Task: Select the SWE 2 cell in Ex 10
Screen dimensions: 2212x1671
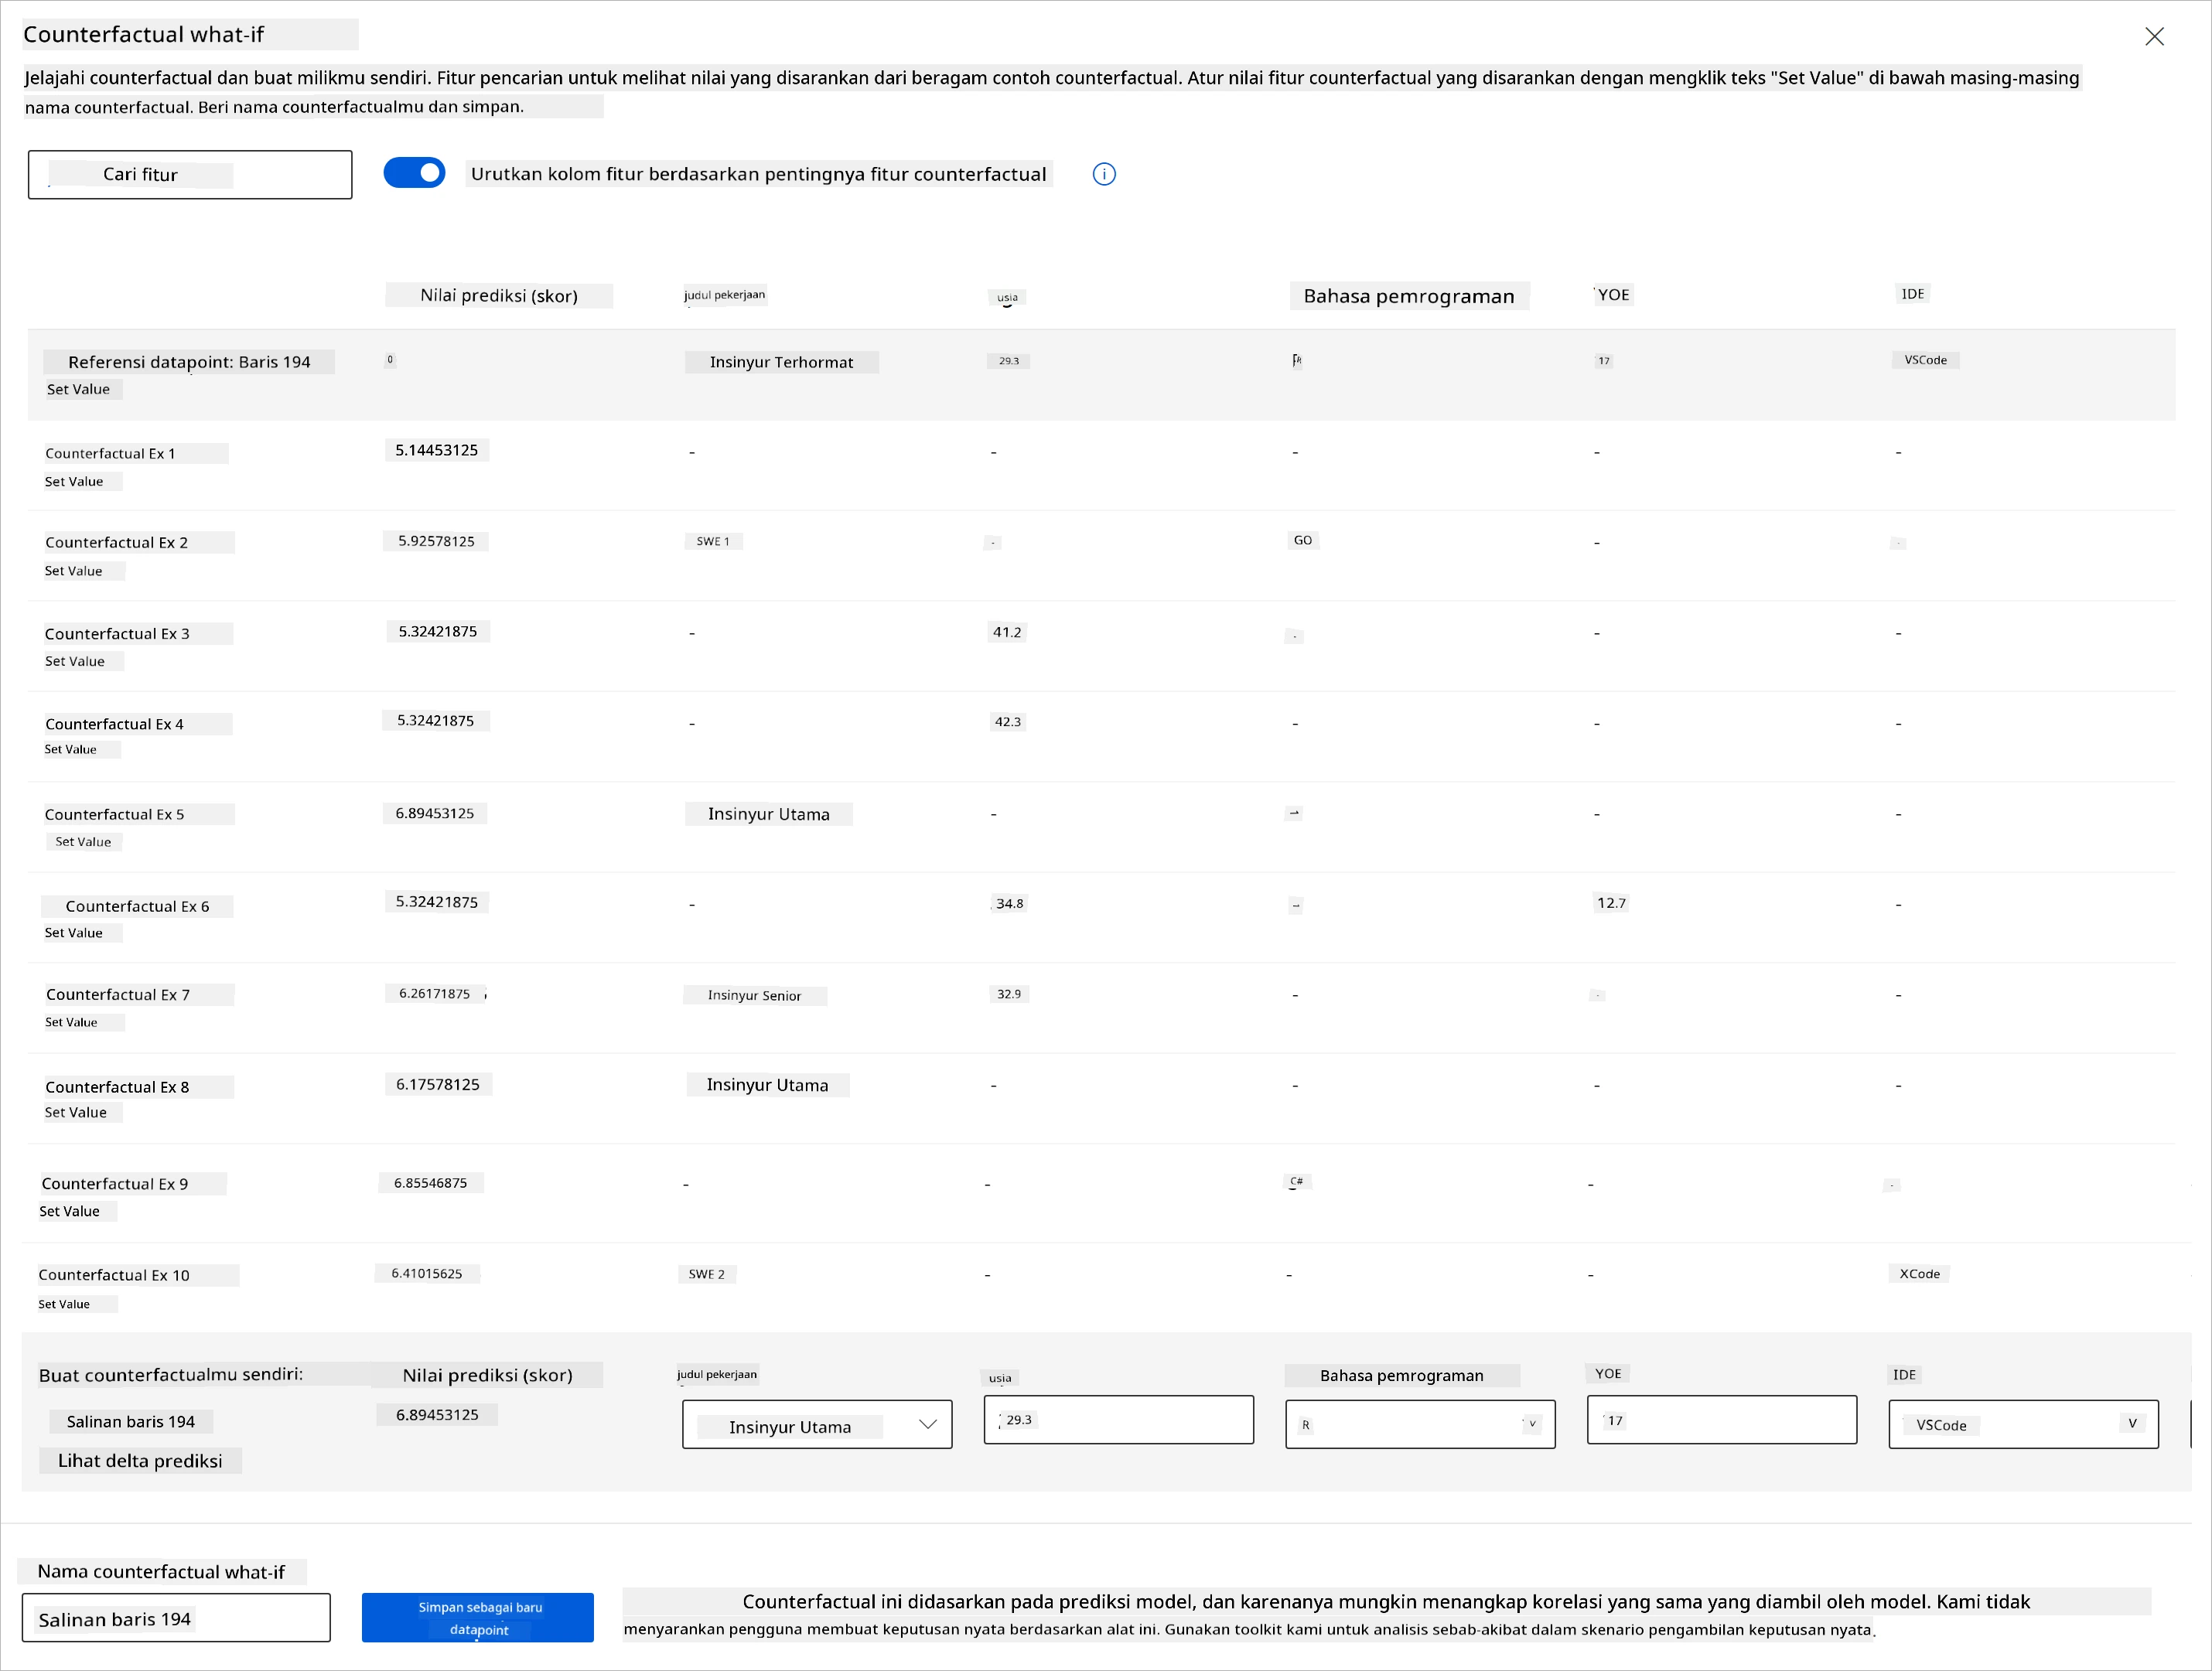Action: (707, 1274)
